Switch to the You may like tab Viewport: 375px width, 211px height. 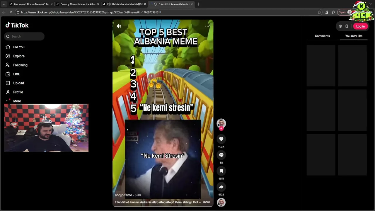354,36
